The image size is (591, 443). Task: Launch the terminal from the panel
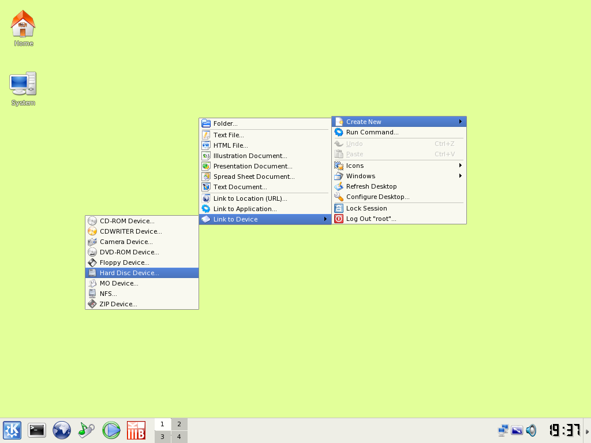[37, 430]
